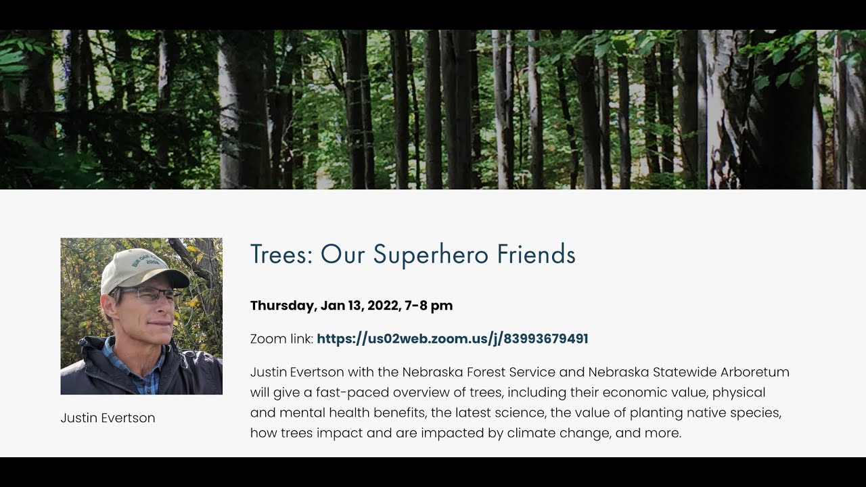Click the "Zoom link:" label text
This screenshot has height=487, width=866.
tap(281, 339)
